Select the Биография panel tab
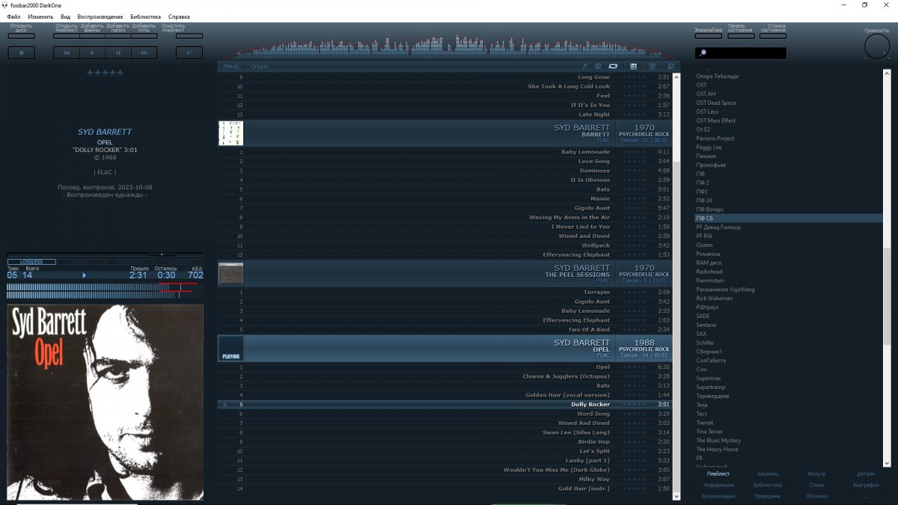 point(866,485)
